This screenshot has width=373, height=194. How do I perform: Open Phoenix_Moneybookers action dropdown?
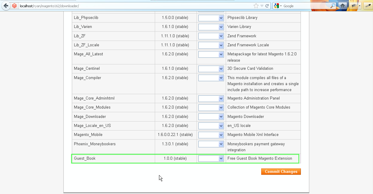211,144
